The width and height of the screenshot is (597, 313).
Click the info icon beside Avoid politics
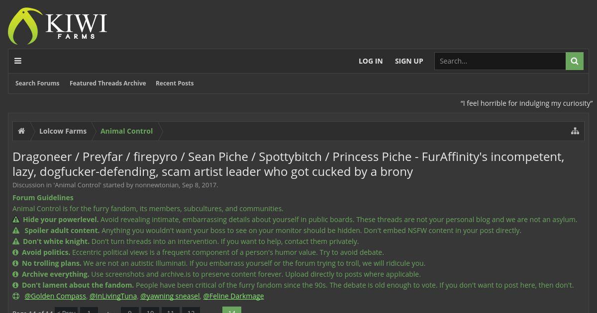(x=15, y=252)
